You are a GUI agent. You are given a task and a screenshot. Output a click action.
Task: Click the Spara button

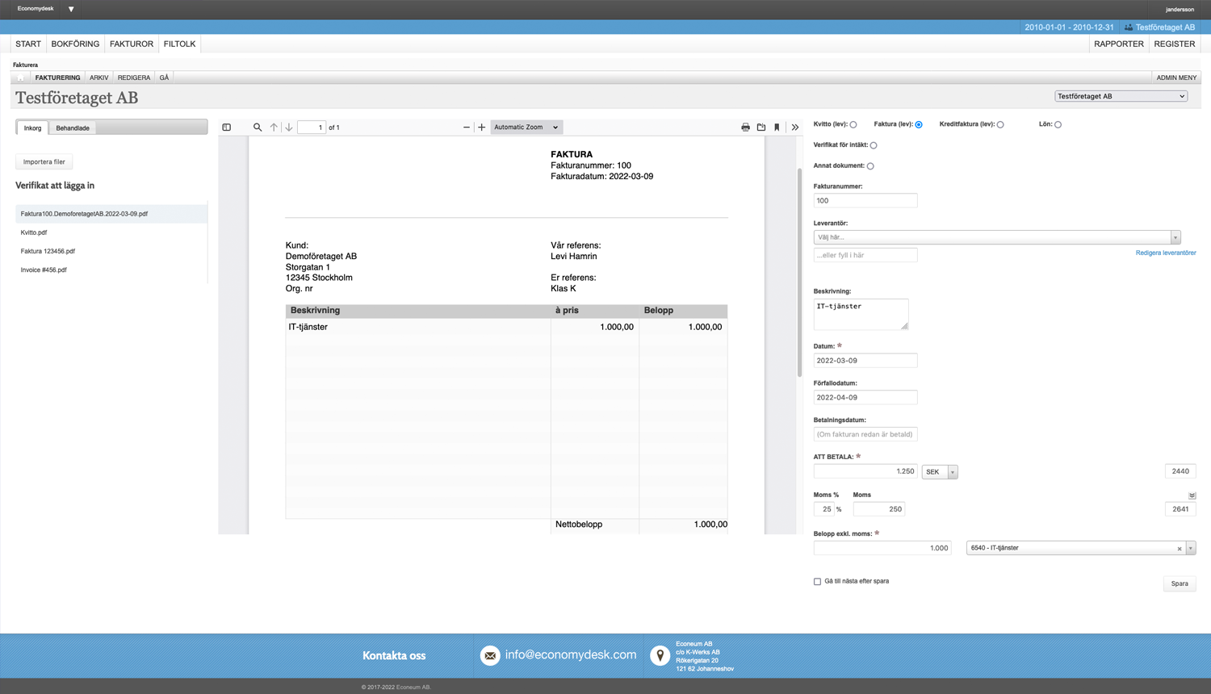pyautogui.click(x=1180, y=583)
